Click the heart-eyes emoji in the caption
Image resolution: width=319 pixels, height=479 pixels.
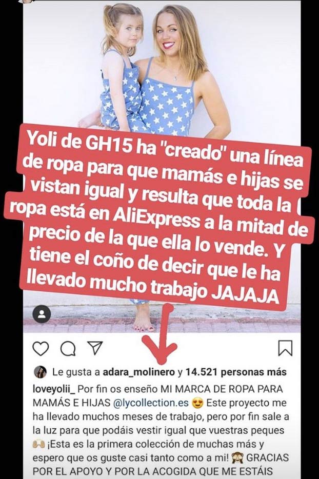pos(197,403)
